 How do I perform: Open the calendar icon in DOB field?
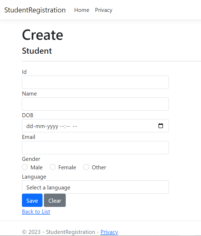pyautogui.click(x=161, y=126)
